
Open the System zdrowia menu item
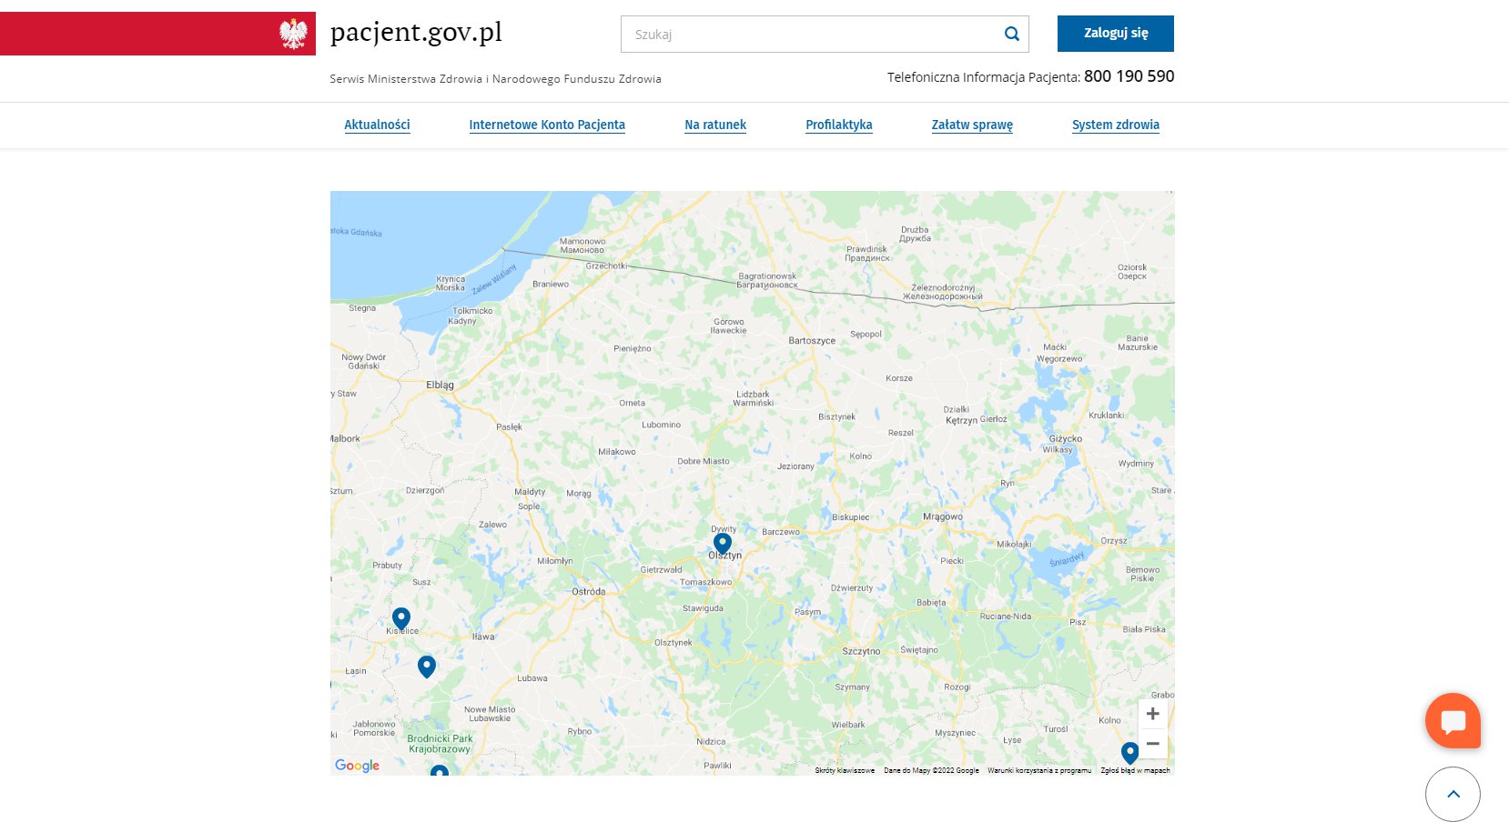[x=1116, y=125]
